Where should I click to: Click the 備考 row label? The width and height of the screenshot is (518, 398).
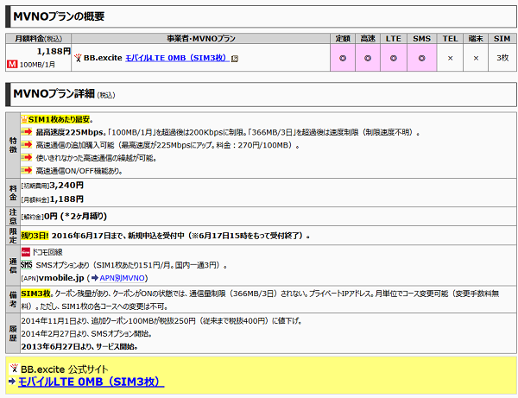tap(13, 300)
